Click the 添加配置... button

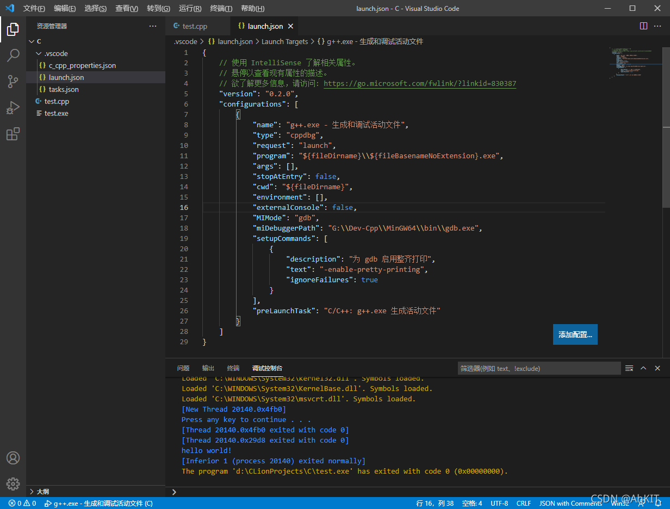(575, 334)
